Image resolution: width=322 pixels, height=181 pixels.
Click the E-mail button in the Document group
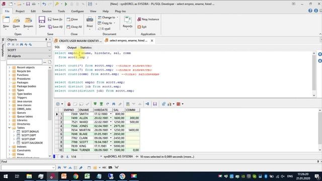click(104, 29)
